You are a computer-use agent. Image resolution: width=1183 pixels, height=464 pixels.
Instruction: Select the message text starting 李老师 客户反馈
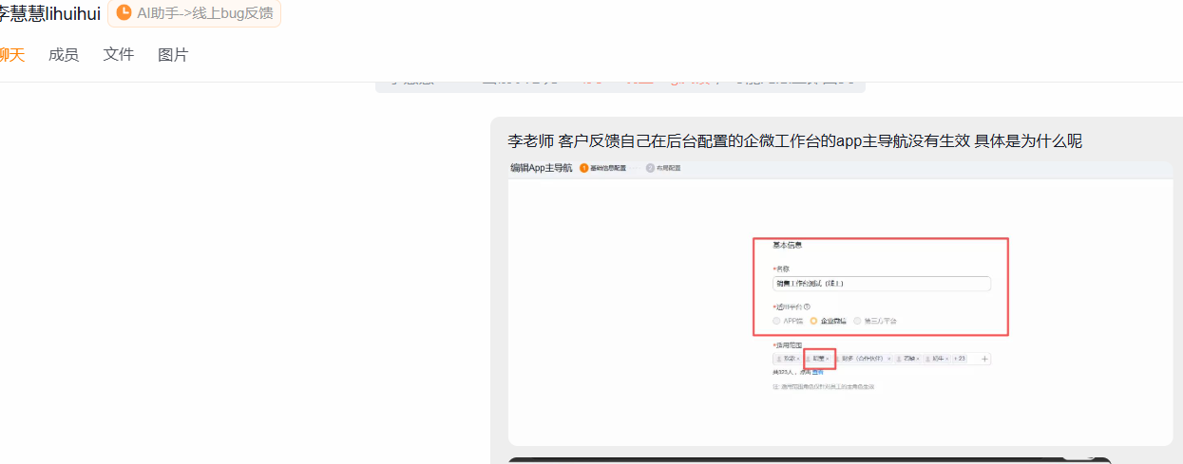tap(795, 141)
